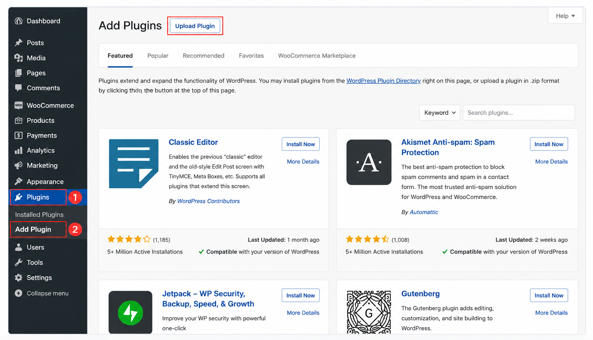Open More Details for Akismet
Image resolution: width=593 pixels, height=340 pixels.
[551, 162]
